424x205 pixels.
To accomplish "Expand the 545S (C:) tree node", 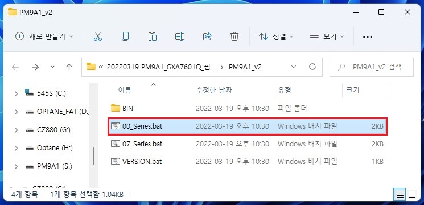I will pyautogui.click(x=16, y=93).
